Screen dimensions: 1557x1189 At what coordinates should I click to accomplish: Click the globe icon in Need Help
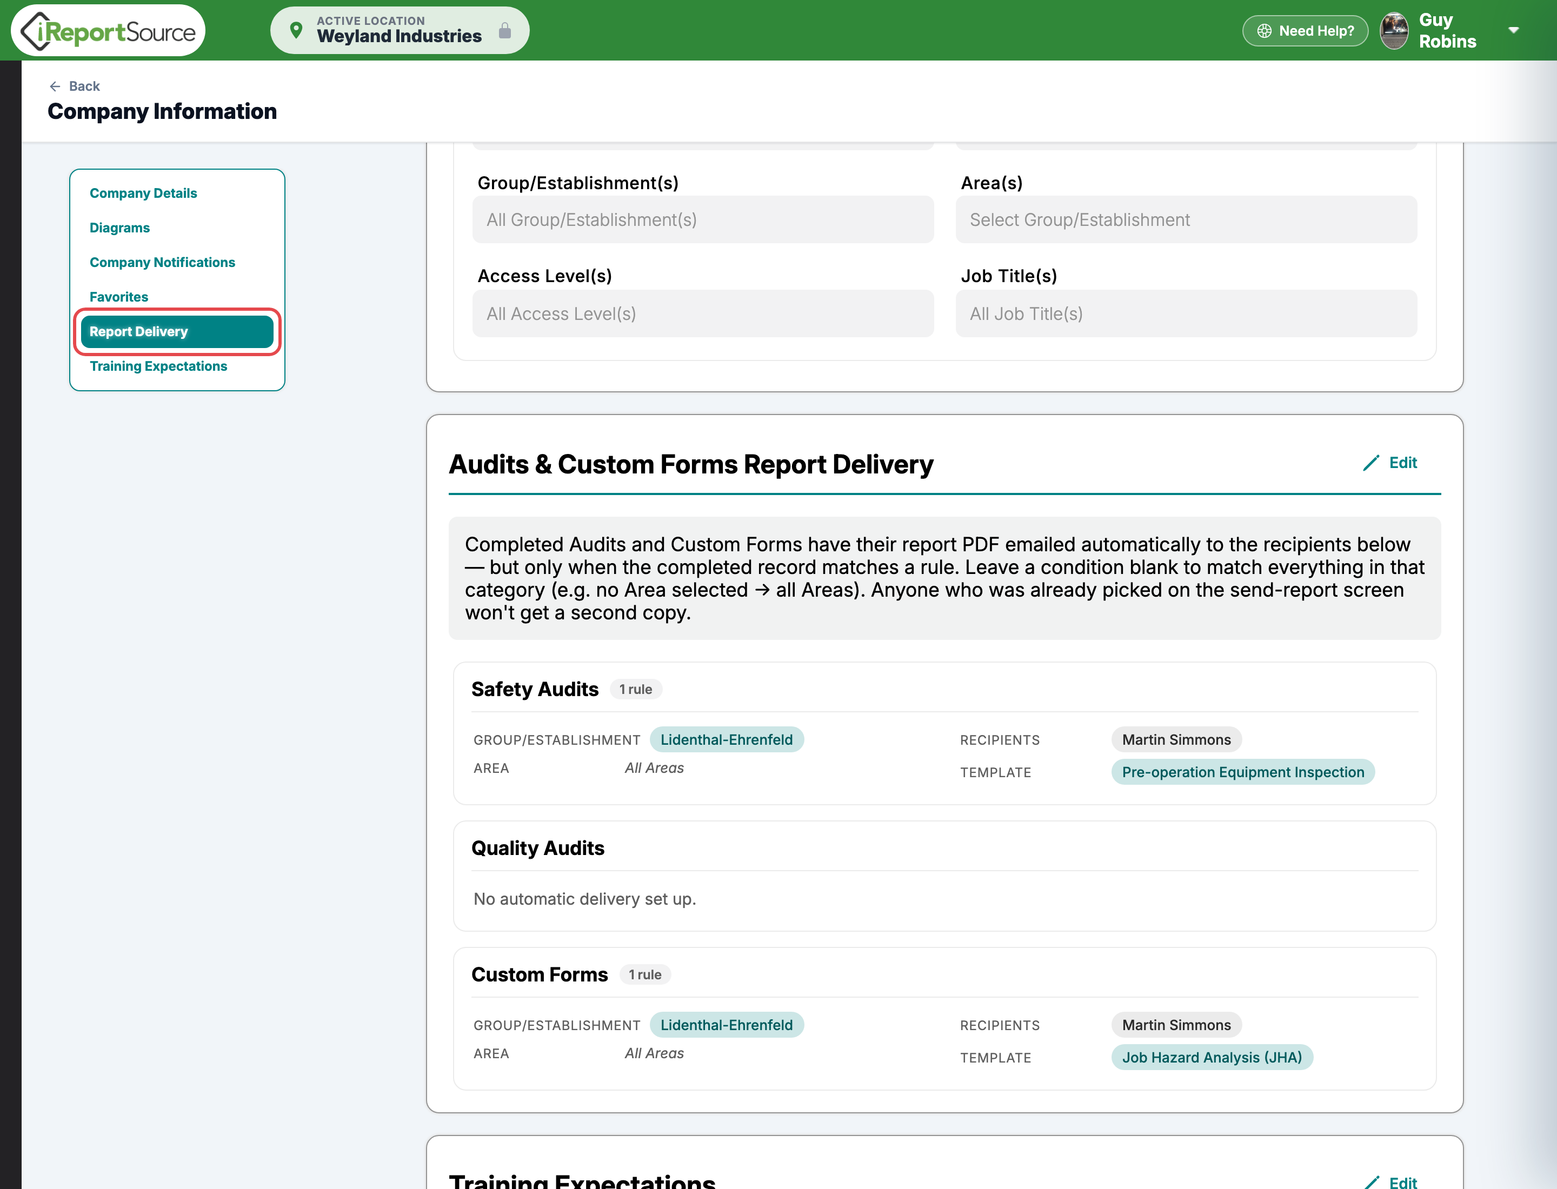tap(1265, 31)
